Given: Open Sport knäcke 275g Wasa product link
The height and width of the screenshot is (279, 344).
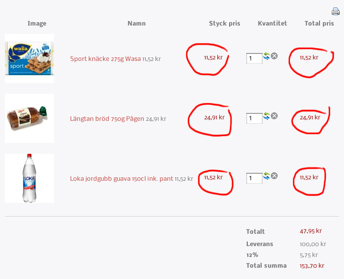Looking at the screenshot, I should coord(105,59).
